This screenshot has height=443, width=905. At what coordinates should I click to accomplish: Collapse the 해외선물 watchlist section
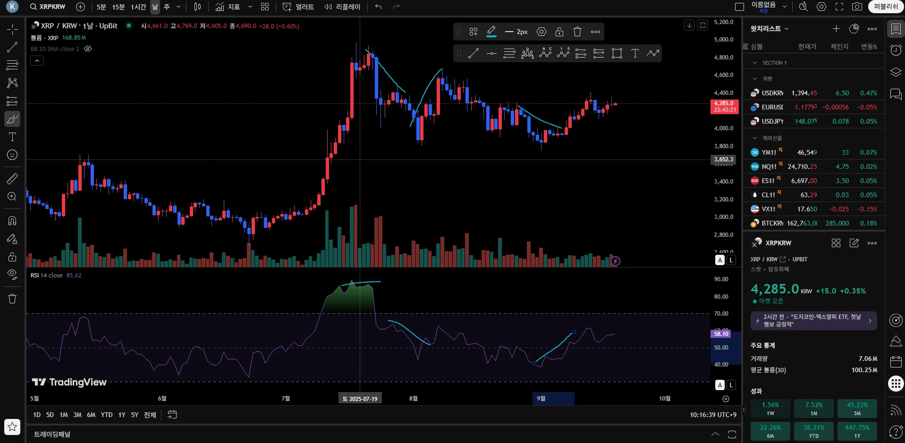coord(755,138)
